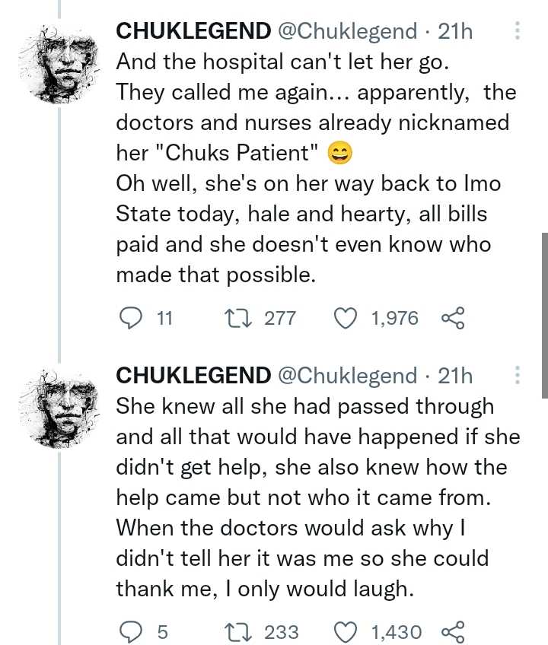
Task: Like the tweet with 1,430 likes
Action: [x=347, y=631]
